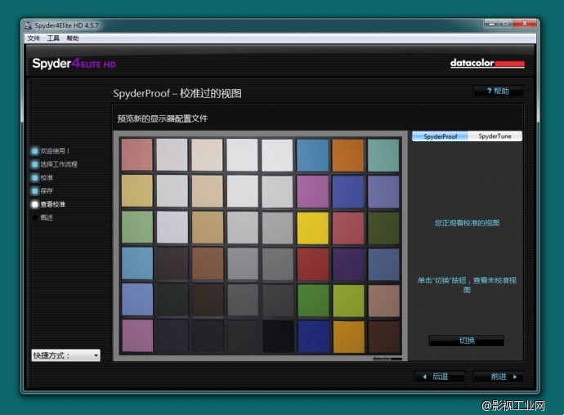Click the text 您正观看校准的视图

coord(467,223)
